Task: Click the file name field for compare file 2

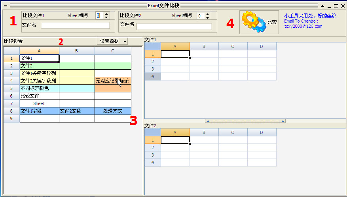Action: 174,27
